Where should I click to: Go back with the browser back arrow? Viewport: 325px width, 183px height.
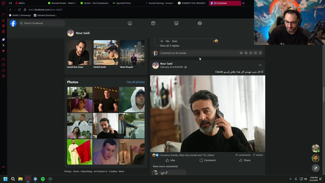10,10
